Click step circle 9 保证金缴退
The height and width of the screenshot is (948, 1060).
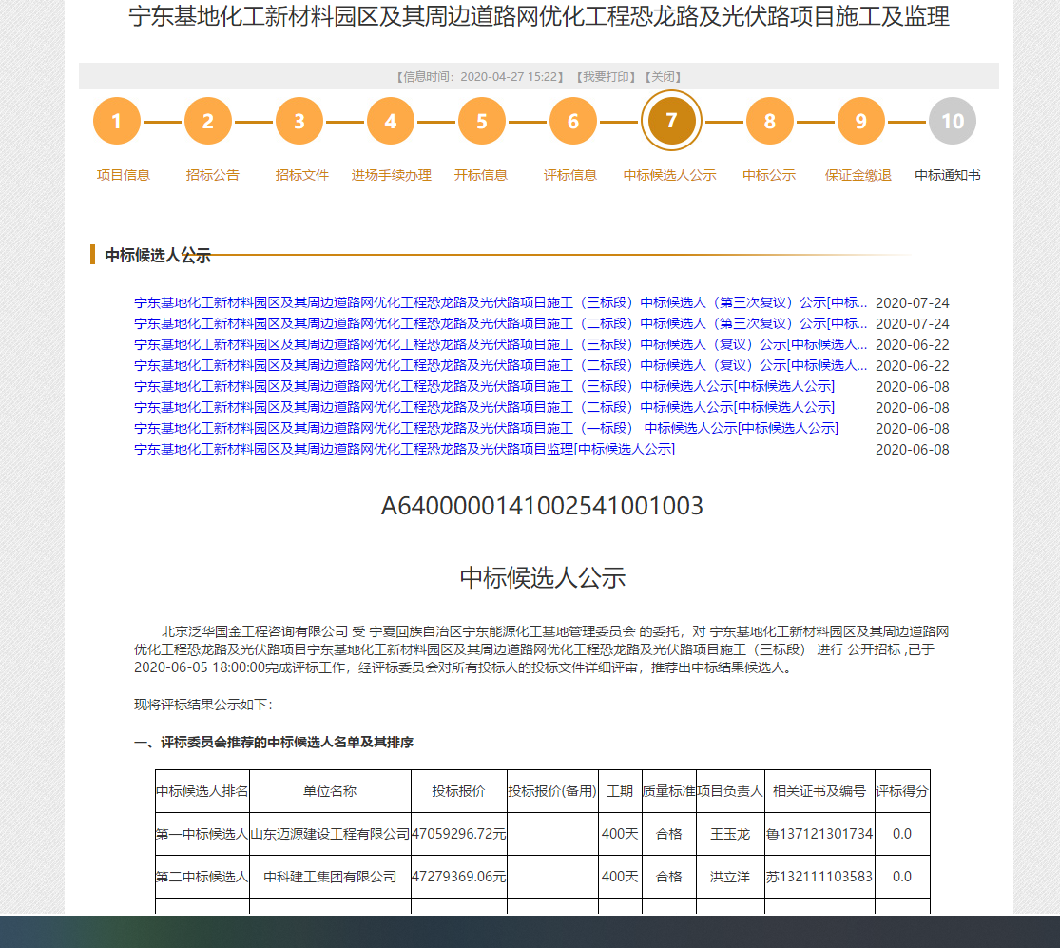click(861, 121)
